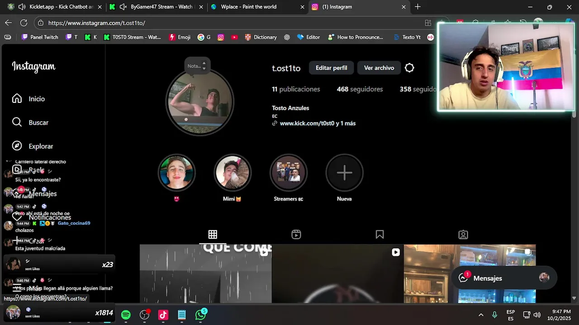Show hidden system tray icons
This screenshot has height=325, width=579.
coord(481,315)
